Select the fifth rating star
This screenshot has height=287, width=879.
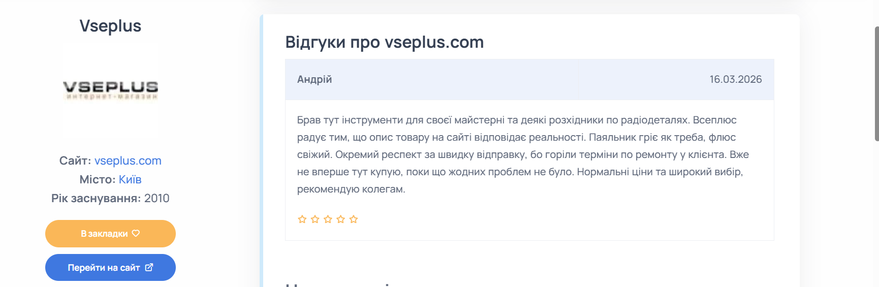click(x=354, y=219)
